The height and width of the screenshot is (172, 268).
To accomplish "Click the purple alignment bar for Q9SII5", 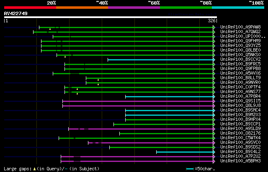I will point(138,102).
